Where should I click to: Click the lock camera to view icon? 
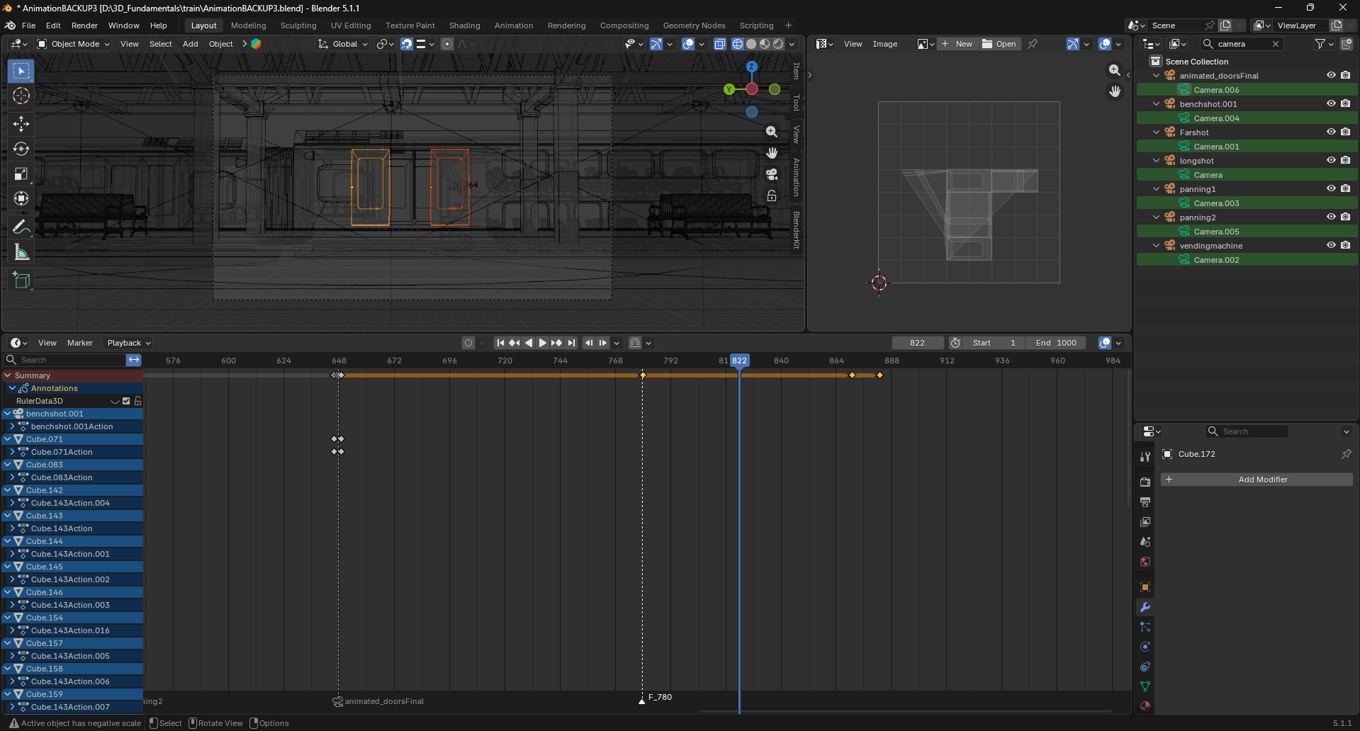772,195
